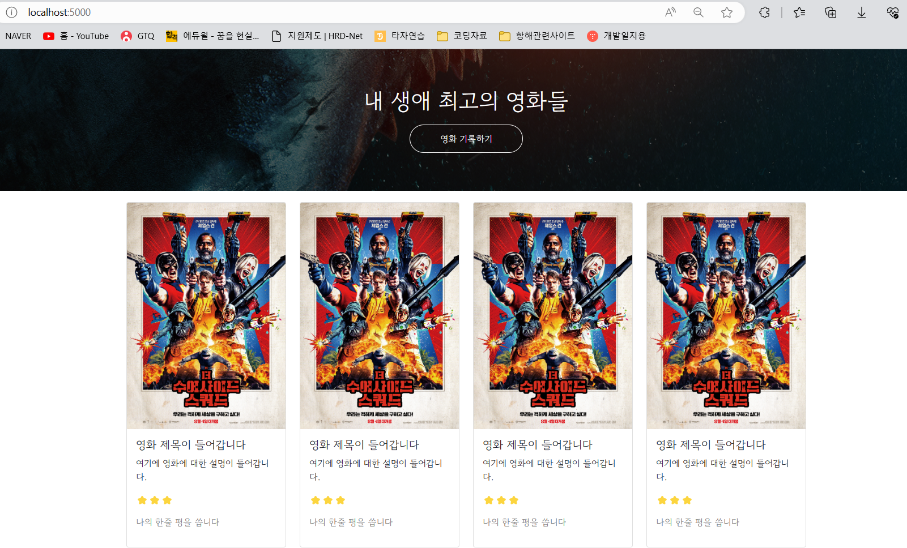Open the downloads arrow icon
This screenshot has height=548, width=907.
click(862, 12)
